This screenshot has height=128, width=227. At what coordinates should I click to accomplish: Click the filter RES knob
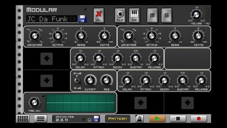[106, 80]
